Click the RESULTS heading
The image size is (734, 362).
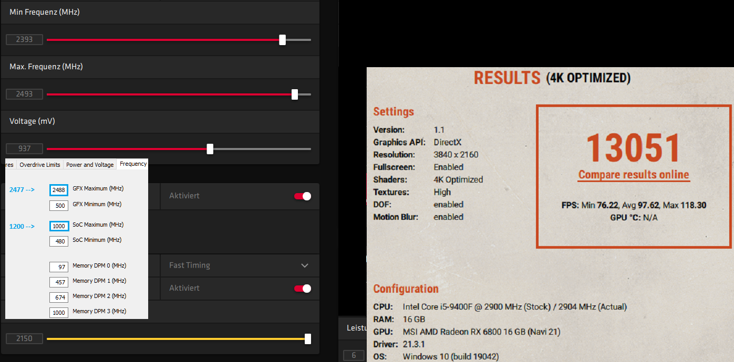507,78
